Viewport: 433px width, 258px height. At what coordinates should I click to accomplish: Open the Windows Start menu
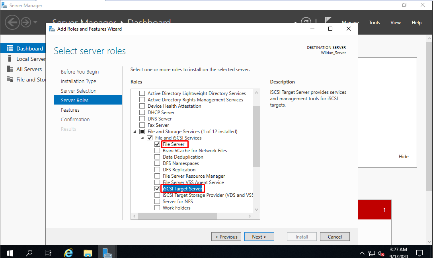(10, 253)
